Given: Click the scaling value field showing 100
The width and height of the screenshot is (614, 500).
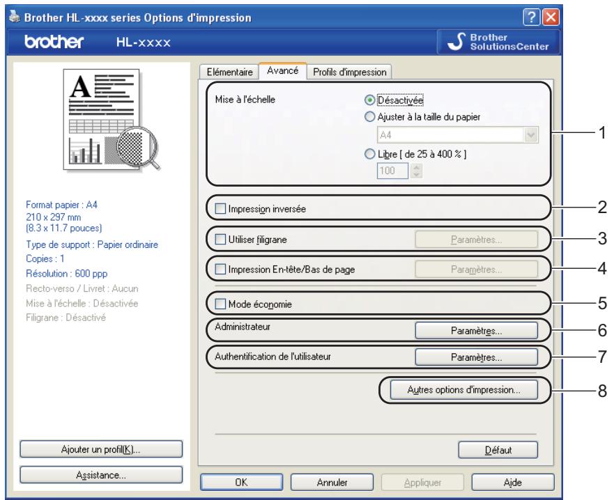Looking at the screenshot, I should [392, 171].
